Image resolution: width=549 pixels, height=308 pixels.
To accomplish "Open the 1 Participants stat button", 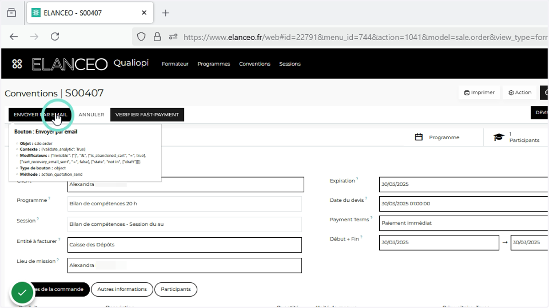I will [x=516, y=137].
